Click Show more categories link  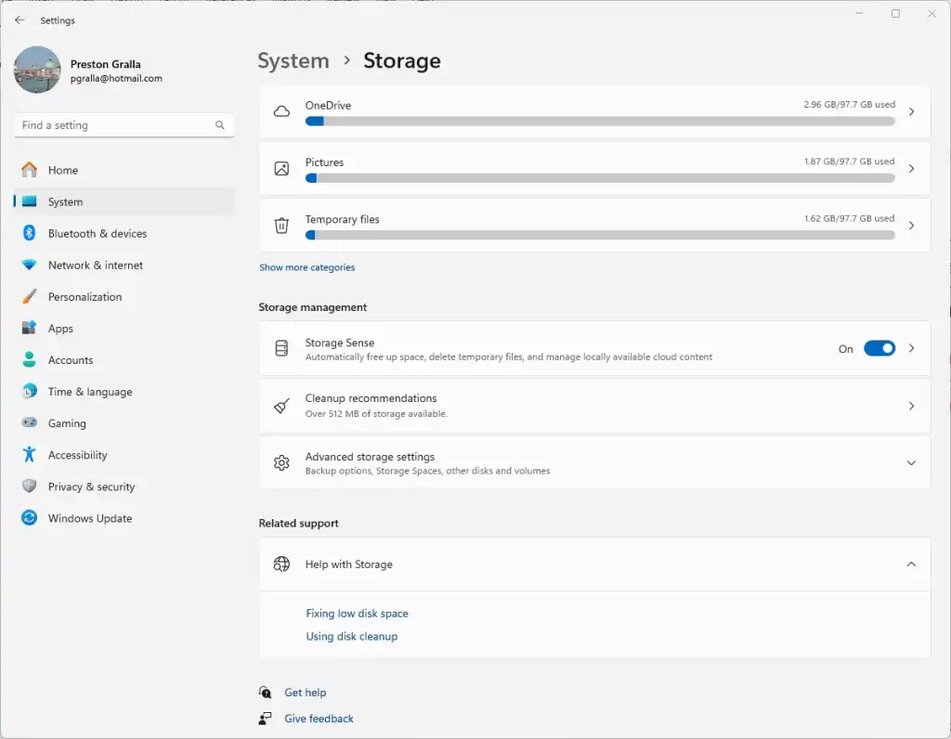[x=306, y=267]
